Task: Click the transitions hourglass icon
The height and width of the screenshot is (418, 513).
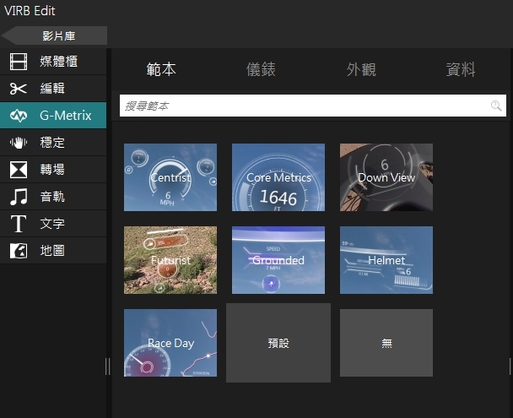Action: [19, 170]
